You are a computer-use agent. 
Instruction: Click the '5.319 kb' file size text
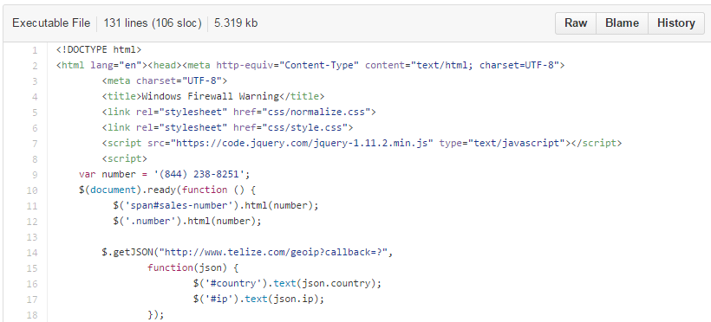click(x=236, y=23)
